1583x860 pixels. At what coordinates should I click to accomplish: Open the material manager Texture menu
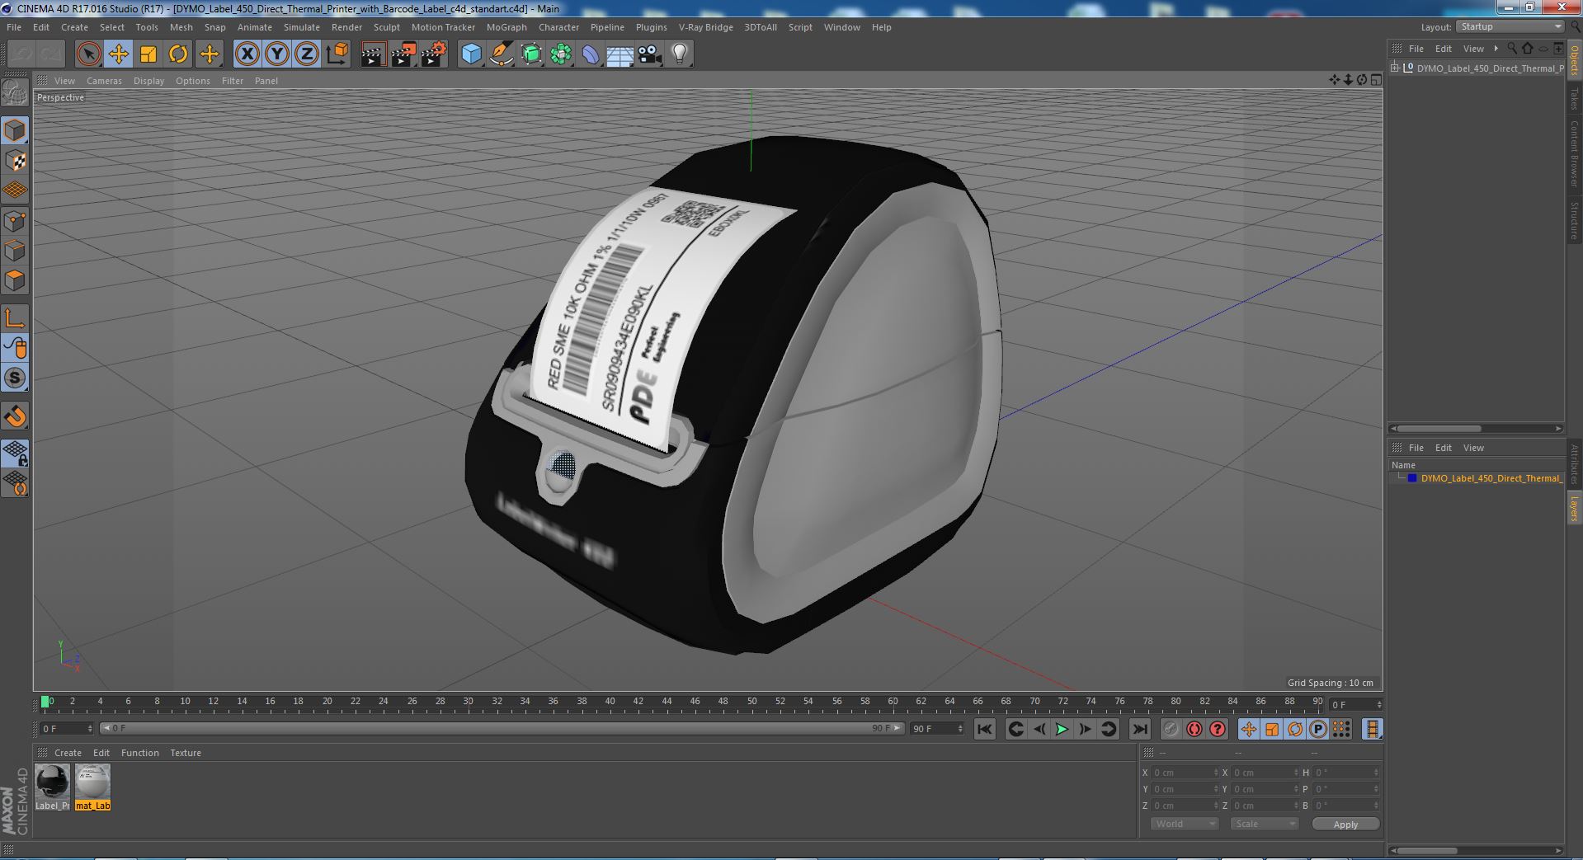tap(186, 753)
